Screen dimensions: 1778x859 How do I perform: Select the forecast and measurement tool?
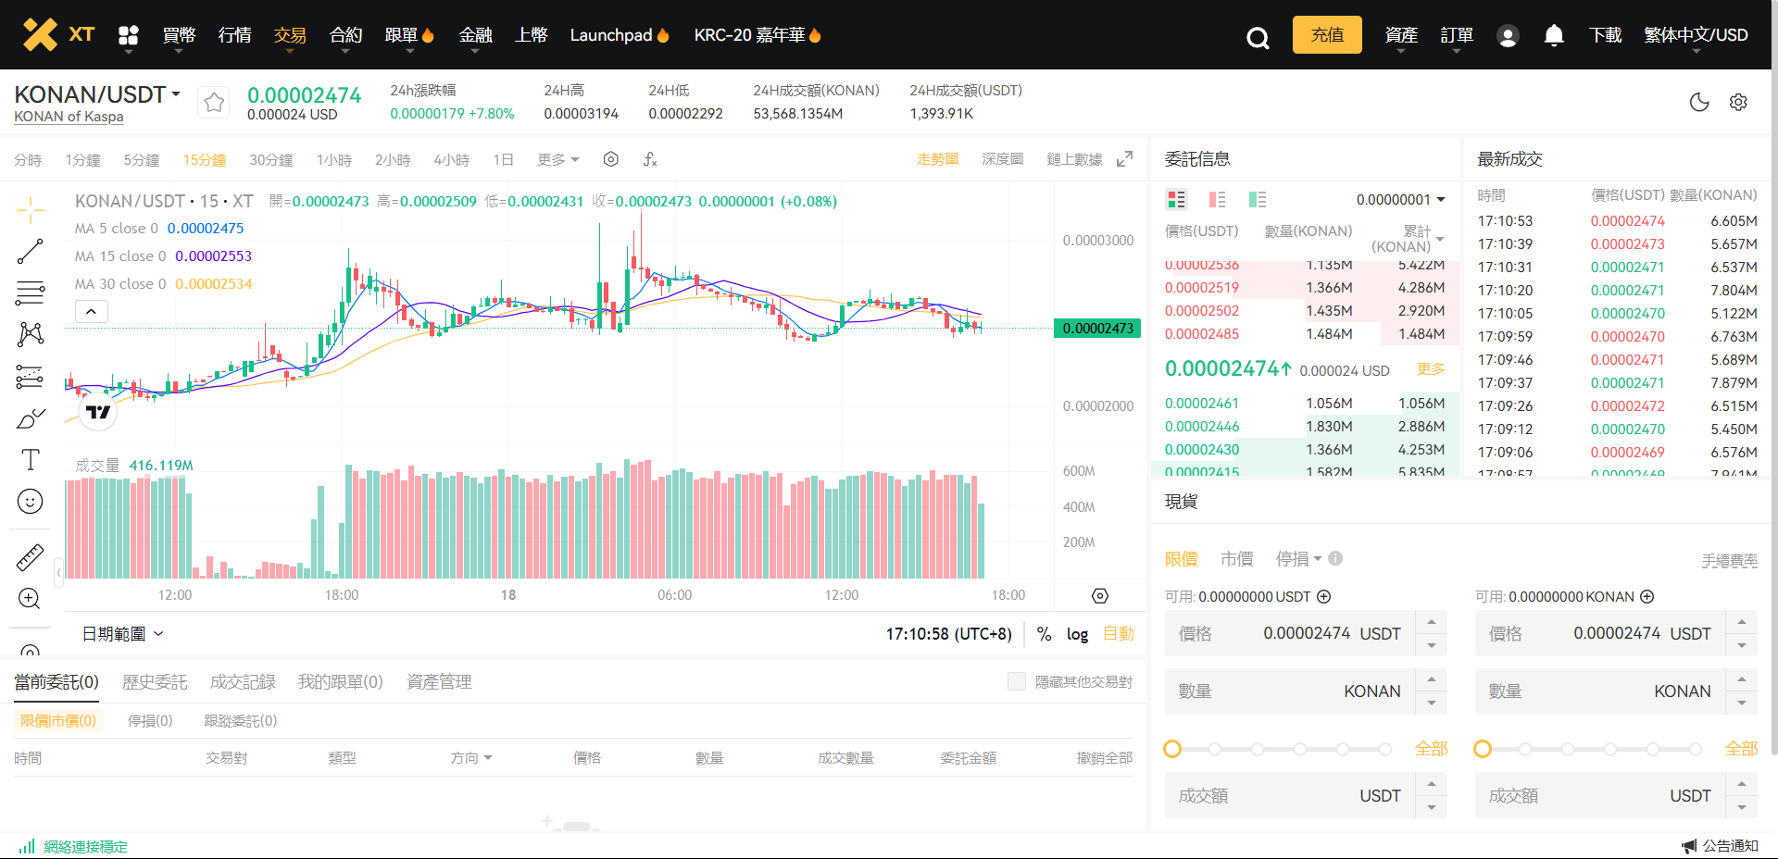(x=31, y=377)
